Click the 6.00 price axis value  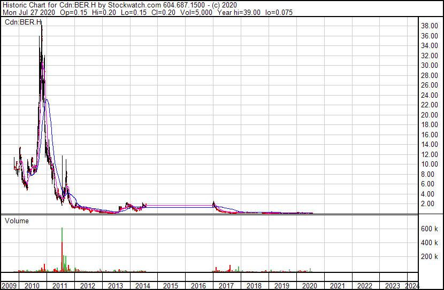pyautogui.click(x=427, y=184)
